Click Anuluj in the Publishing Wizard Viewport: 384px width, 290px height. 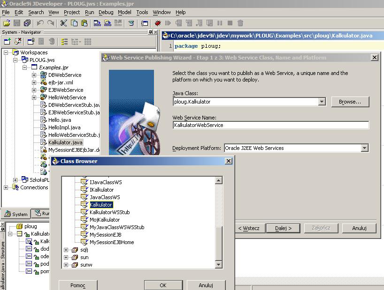[x=359, y=228]
